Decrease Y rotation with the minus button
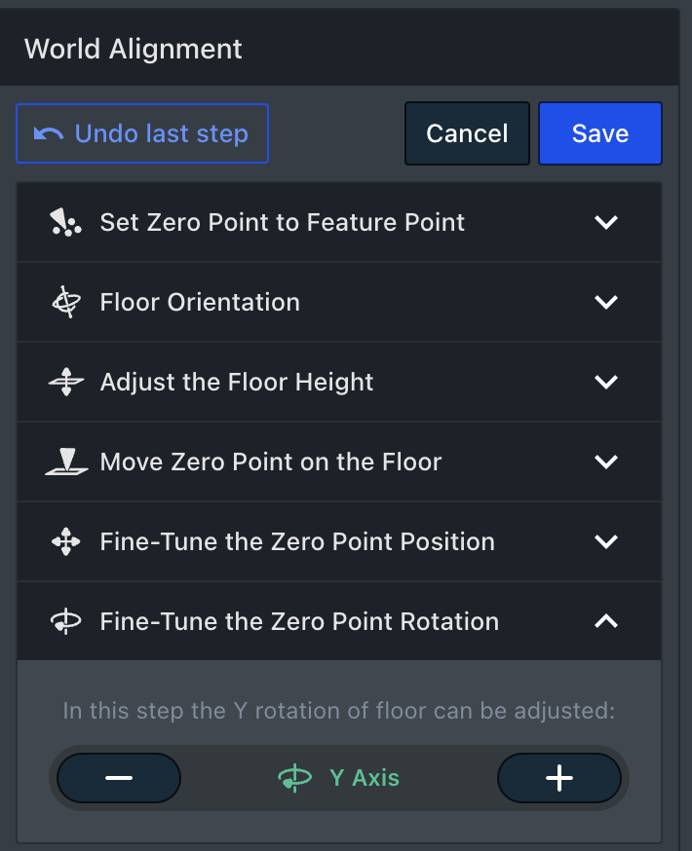692x851 pixels. 119,778
